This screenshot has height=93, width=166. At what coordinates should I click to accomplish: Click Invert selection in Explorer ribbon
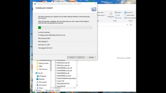click(x=130, y=18)
